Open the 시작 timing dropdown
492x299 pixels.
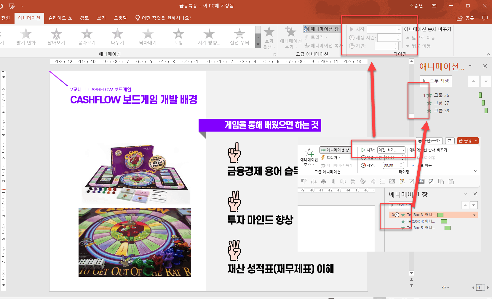pos(399,29)
